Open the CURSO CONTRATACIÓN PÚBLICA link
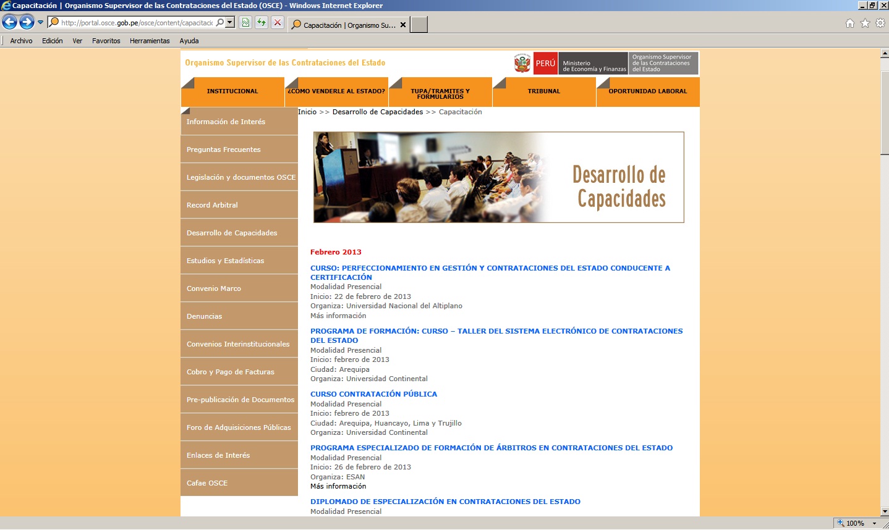 (373, 394)
